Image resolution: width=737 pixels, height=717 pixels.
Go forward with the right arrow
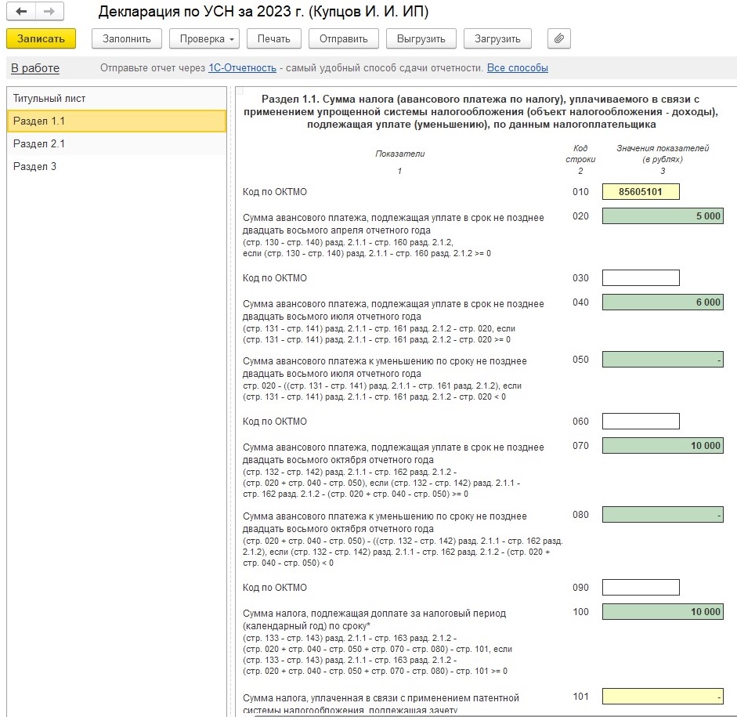[49, 12]
